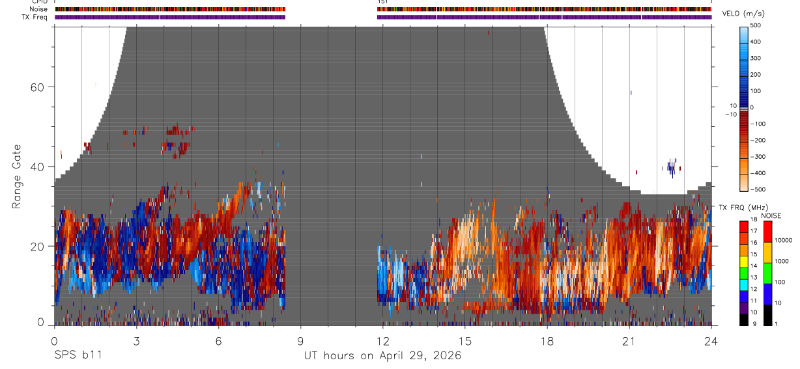Pick the cyan 12–13 MHz TX FRQ swatch
Viewport: 800px width, 369px height.
tap(745, 284)
